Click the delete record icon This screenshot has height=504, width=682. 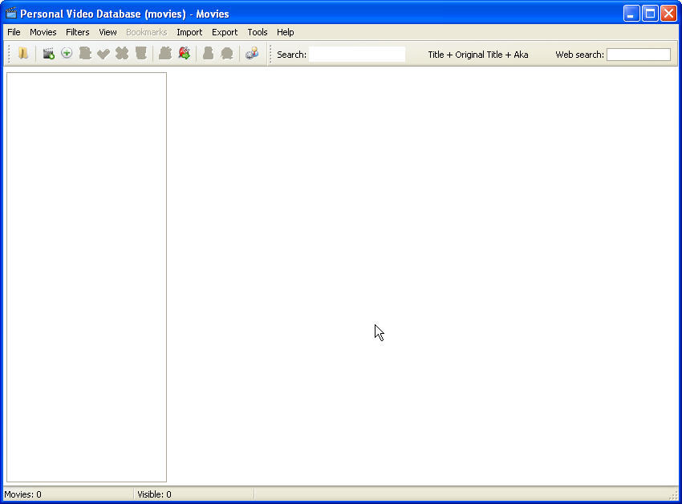point(140,54)
